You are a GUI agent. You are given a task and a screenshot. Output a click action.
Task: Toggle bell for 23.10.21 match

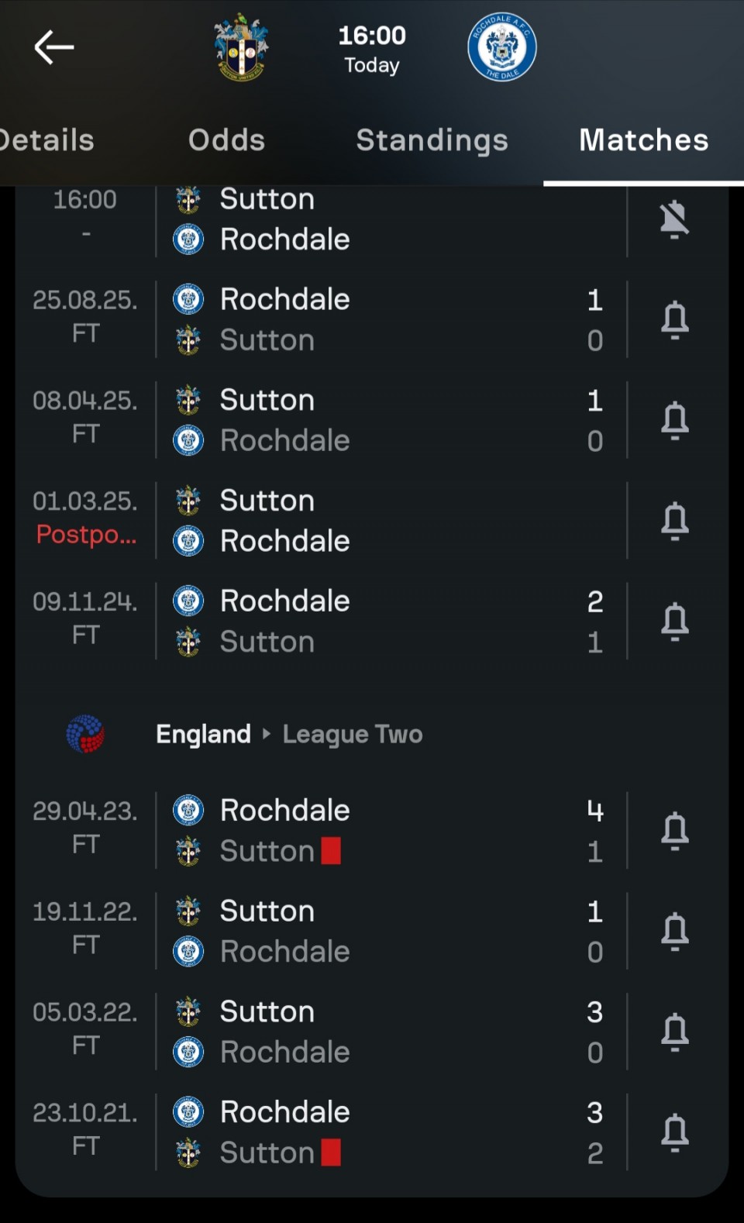tap(674, 1132)
